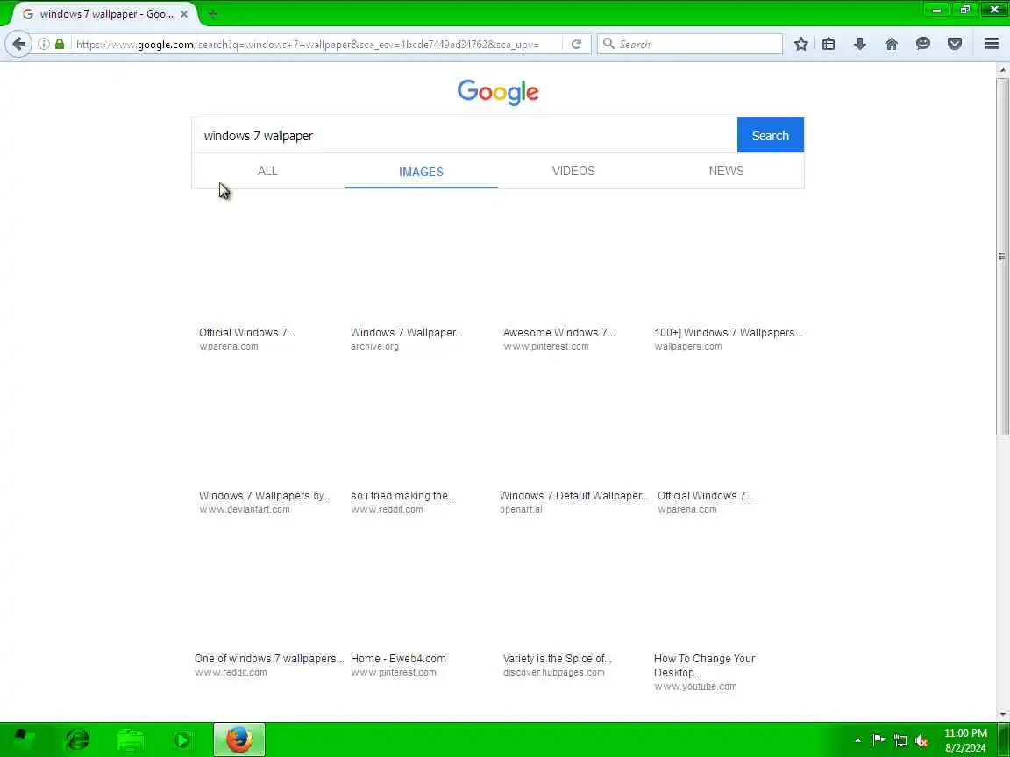Click the muted volume tray icon
This screenshot has height=757, width=1010.
coord(921,740)
